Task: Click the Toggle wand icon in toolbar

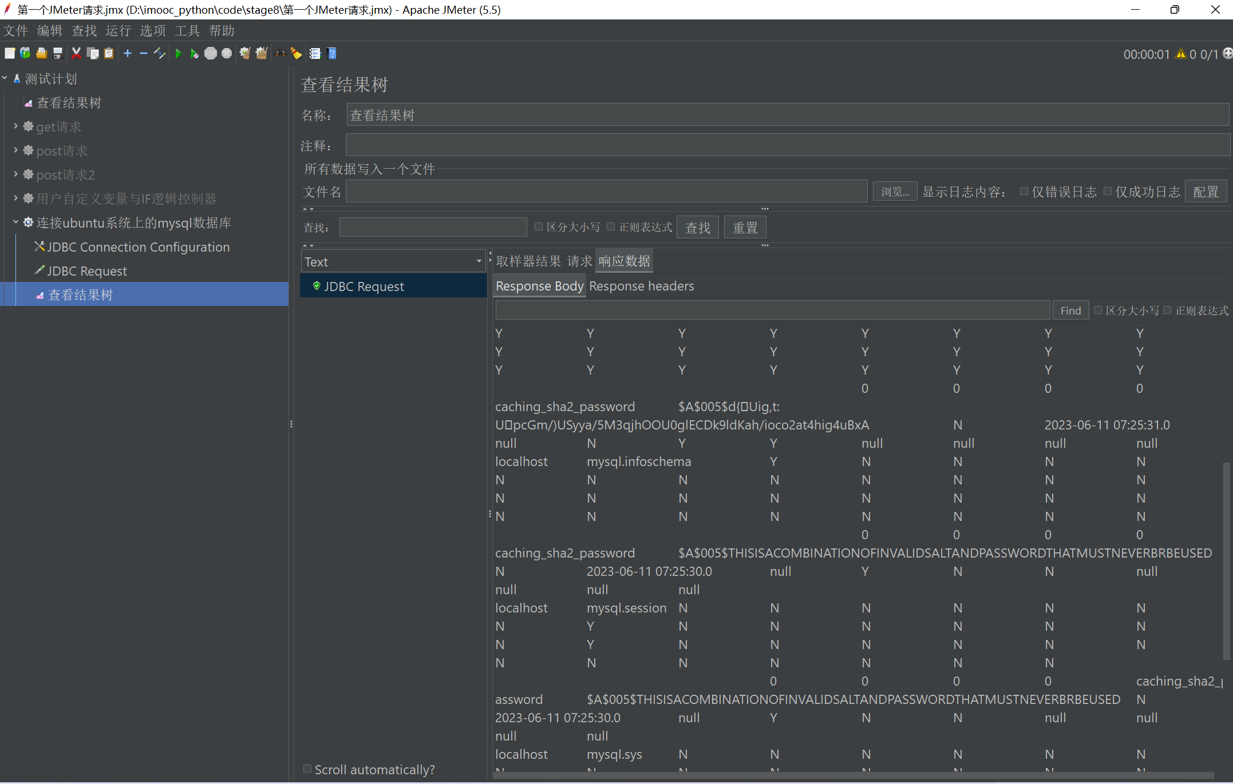Action: click(x=160, y=53)
